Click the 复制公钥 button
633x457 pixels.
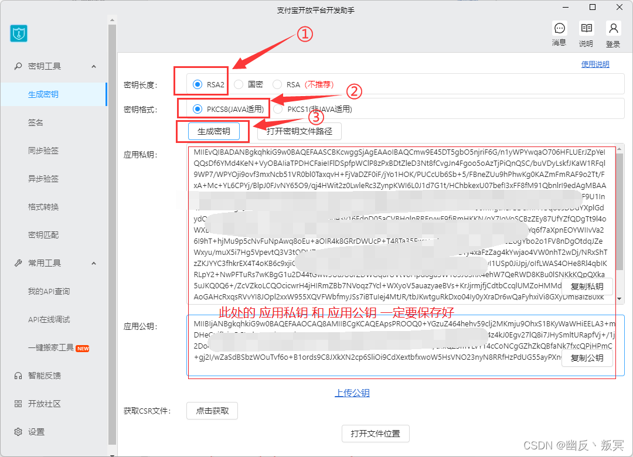point(587,358)
